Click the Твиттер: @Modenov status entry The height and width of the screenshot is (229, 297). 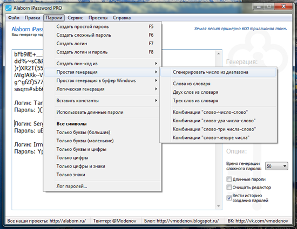[115, 221]
